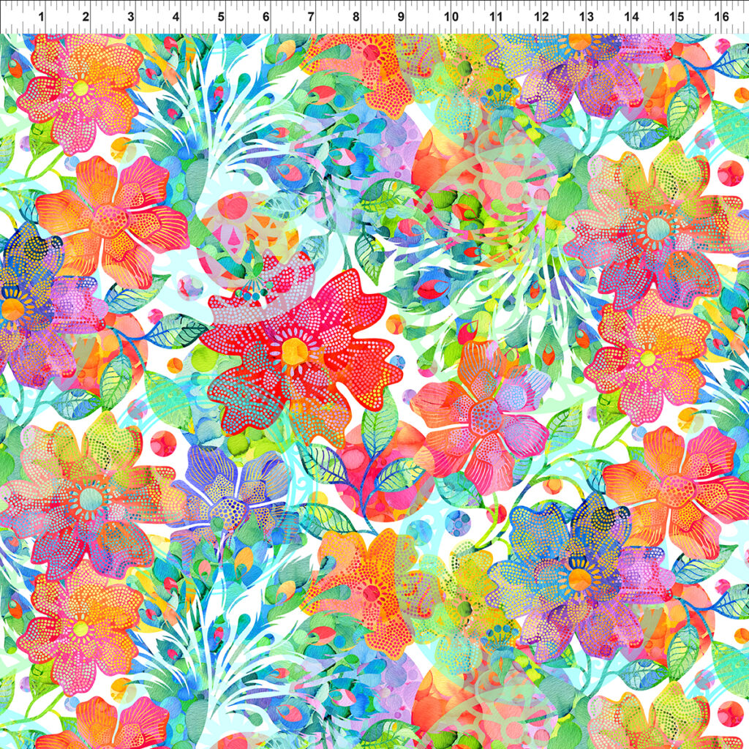The image size is (749, 749).
Task: Select the "3" mark on the ruler
Action: [131, 17]
